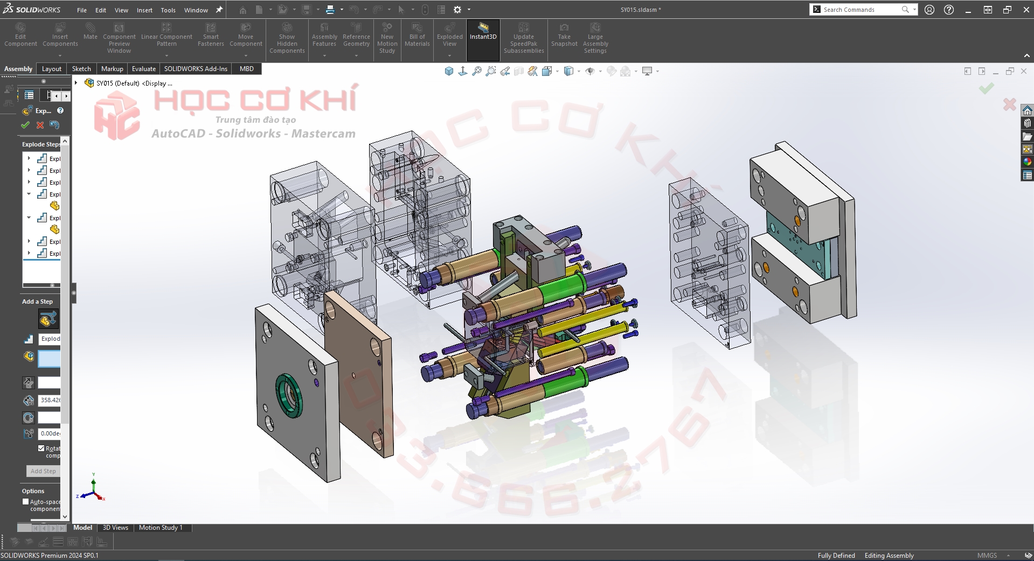Toggle the Rotate about component origin checkbox
The width and height of the screenshot is (1034, 561).
tap(41, 448)
